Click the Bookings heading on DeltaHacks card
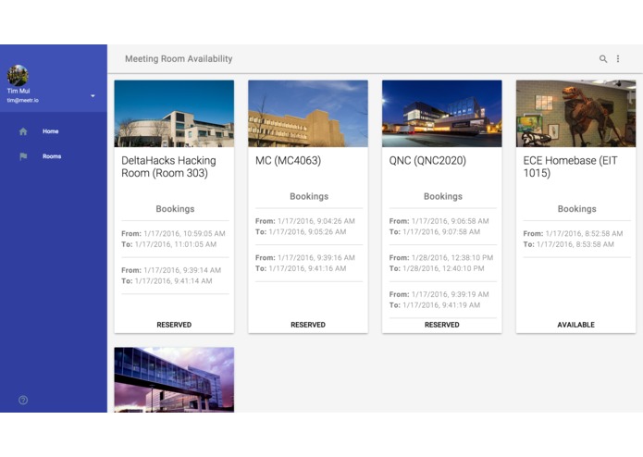The image size is (643, 457). pyautogui.click(x=175, y=209)
